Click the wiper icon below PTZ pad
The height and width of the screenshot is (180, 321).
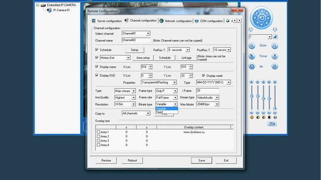(275, 30)
